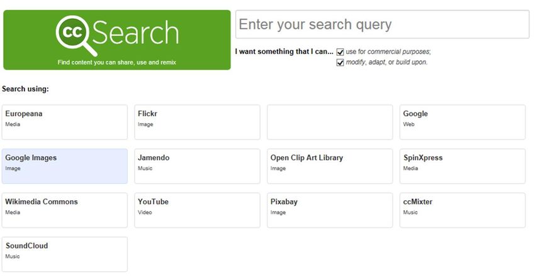535x278 pixels.
Task: Select Europeana as search source
Action: click(64, 122)
